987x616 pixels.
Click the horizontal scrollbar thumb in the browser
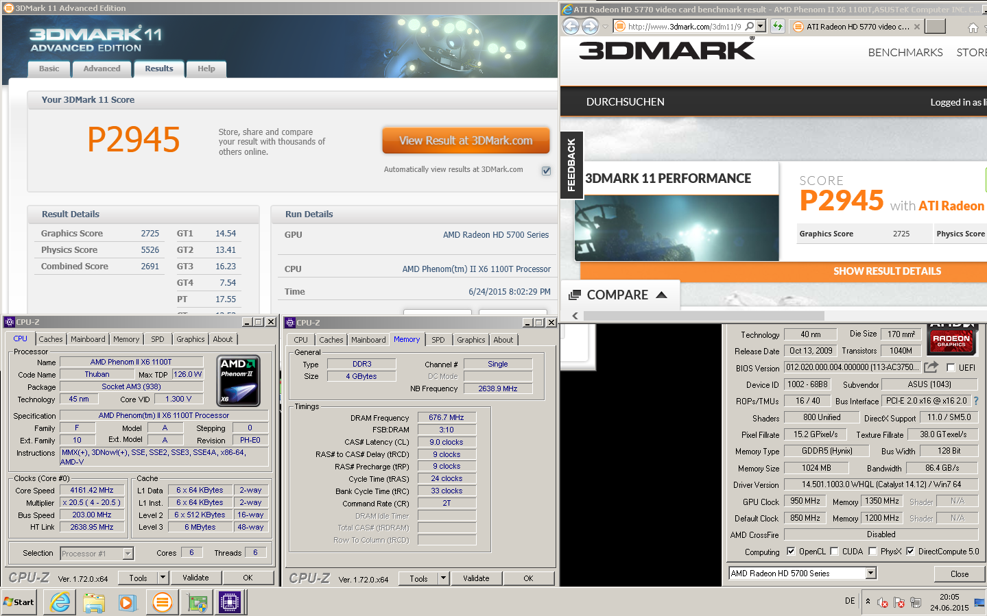pos(704,316)
